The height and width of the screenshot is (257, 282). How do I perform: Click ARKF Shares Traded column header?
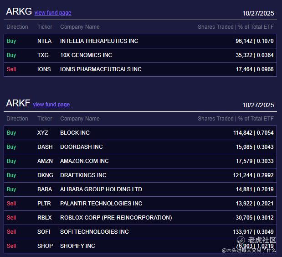[236, 119]
